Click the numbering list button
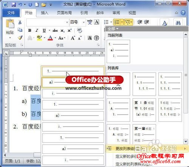The width and height of the screenshot is (189, 167). click(x=117, y=22)
